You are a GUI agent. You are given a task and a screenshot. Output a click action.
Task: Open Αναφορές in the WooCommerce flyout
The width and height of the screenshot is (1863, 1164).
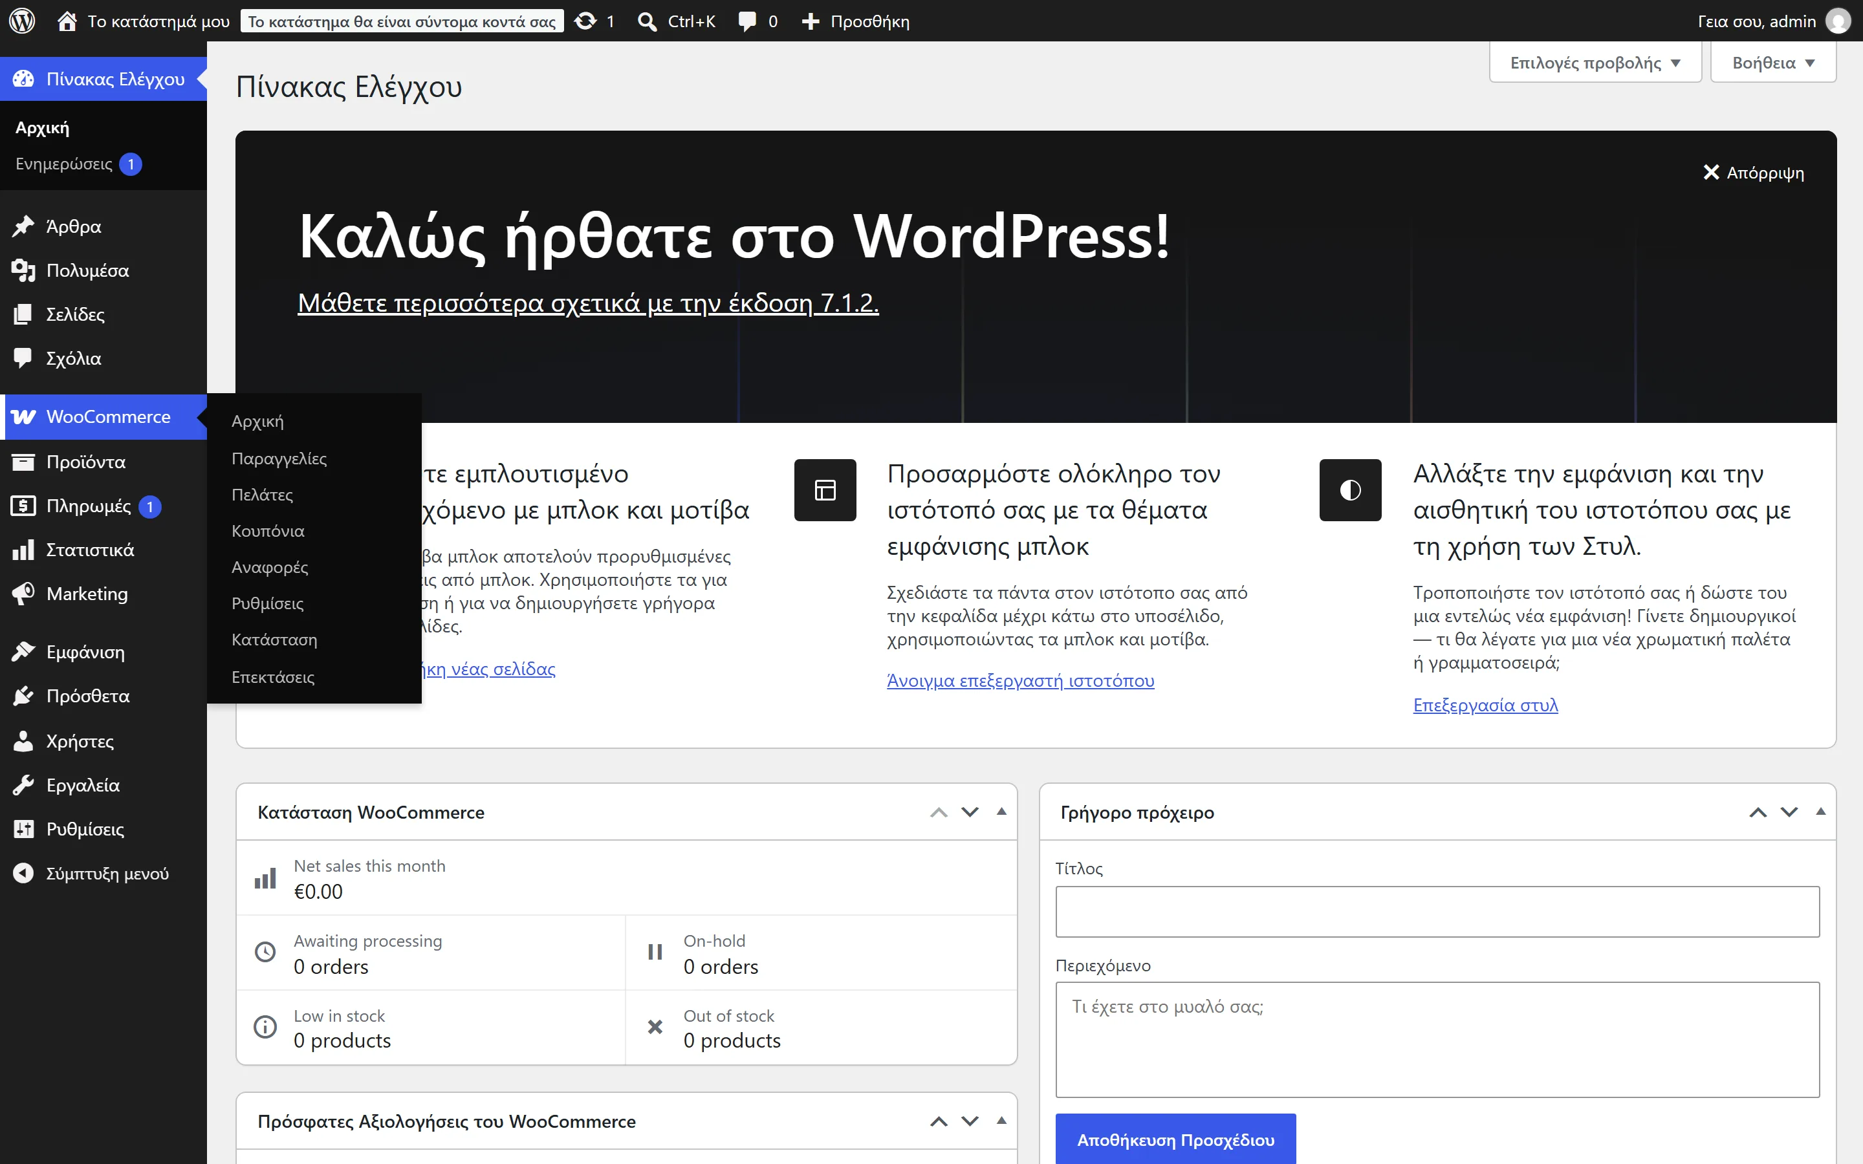(314, 566)
